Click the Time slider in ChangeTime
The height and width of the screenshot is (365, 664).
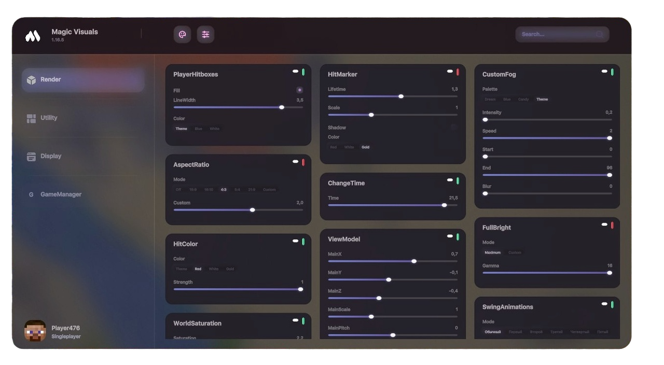pos(444,205)
